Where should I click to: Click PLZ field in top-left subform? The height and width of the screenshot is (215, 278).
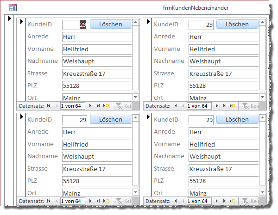tap(97, 86)
